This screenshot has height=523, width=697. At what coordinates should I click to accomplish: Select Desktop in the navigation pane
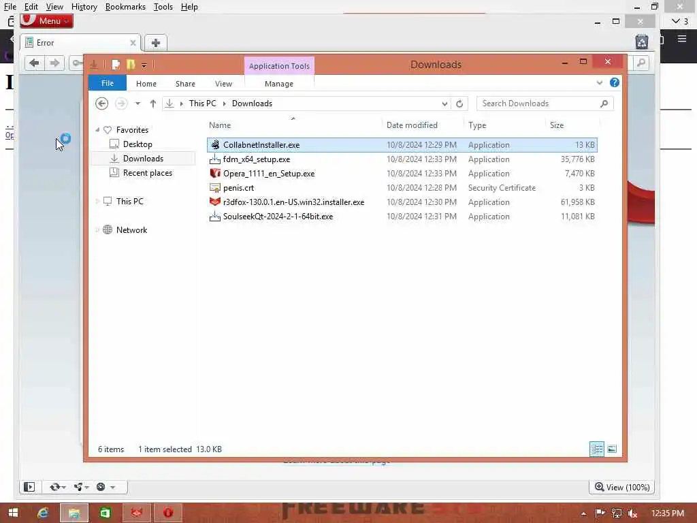click(137, 144)
